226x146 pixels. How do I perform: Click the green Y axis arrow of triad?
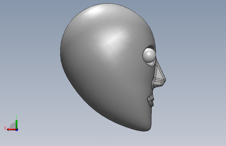point(17,124)
